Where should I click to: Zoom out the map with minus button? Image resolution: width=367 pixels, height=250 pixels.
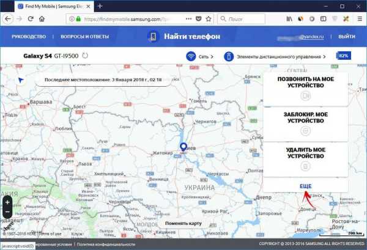coord(7,213)
